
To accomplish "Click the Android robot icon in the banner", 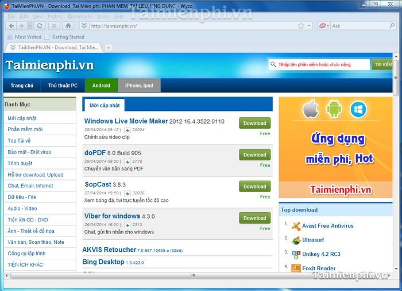I will pyautogui.click(x=334, y=109).
